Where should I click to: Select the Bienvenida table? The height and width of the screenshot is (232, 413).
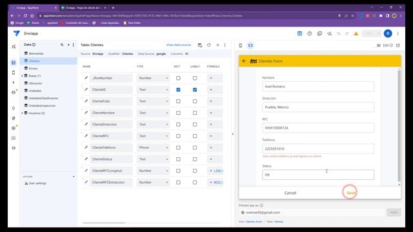point(36,53)
